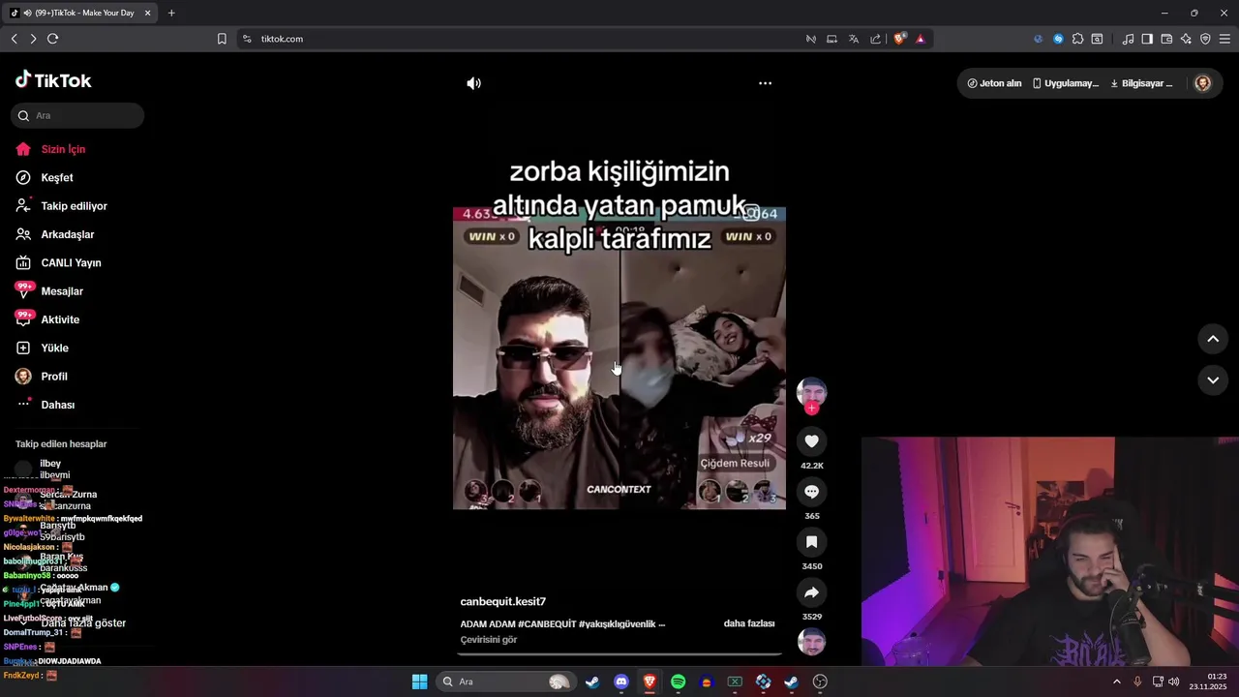
Task: Open the three-dot video options menu
Action: 765,83
